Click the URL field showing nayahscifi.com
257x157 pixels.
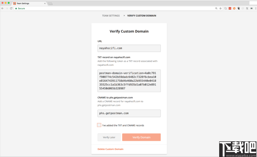tap(129, 48)
